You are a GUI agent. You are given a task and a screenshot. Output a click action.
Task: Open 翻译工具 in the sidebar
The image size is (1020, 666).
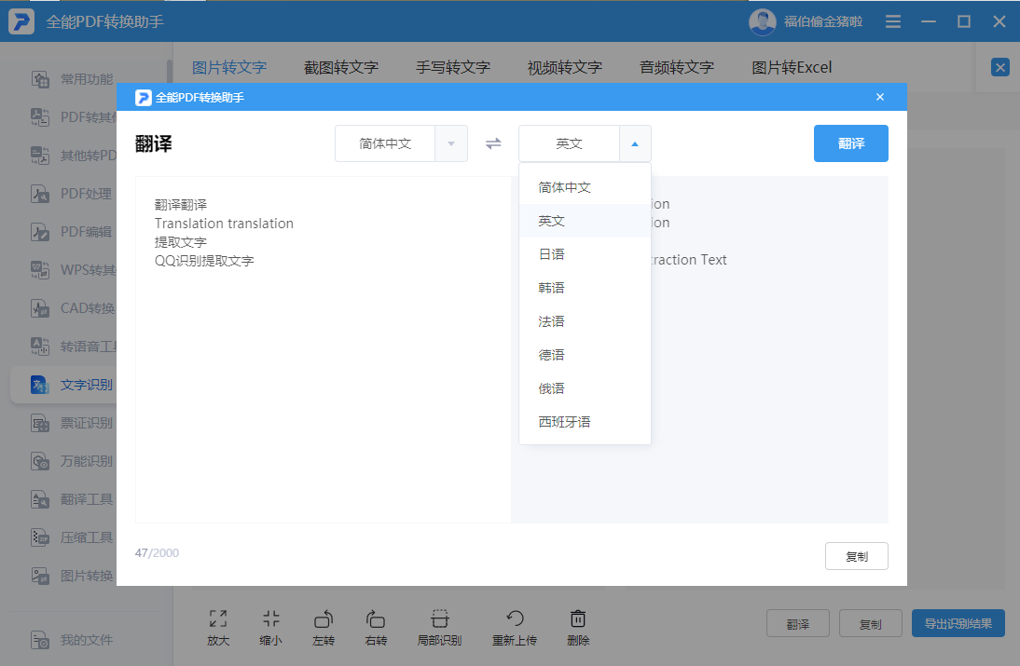[x=72, y=499]
